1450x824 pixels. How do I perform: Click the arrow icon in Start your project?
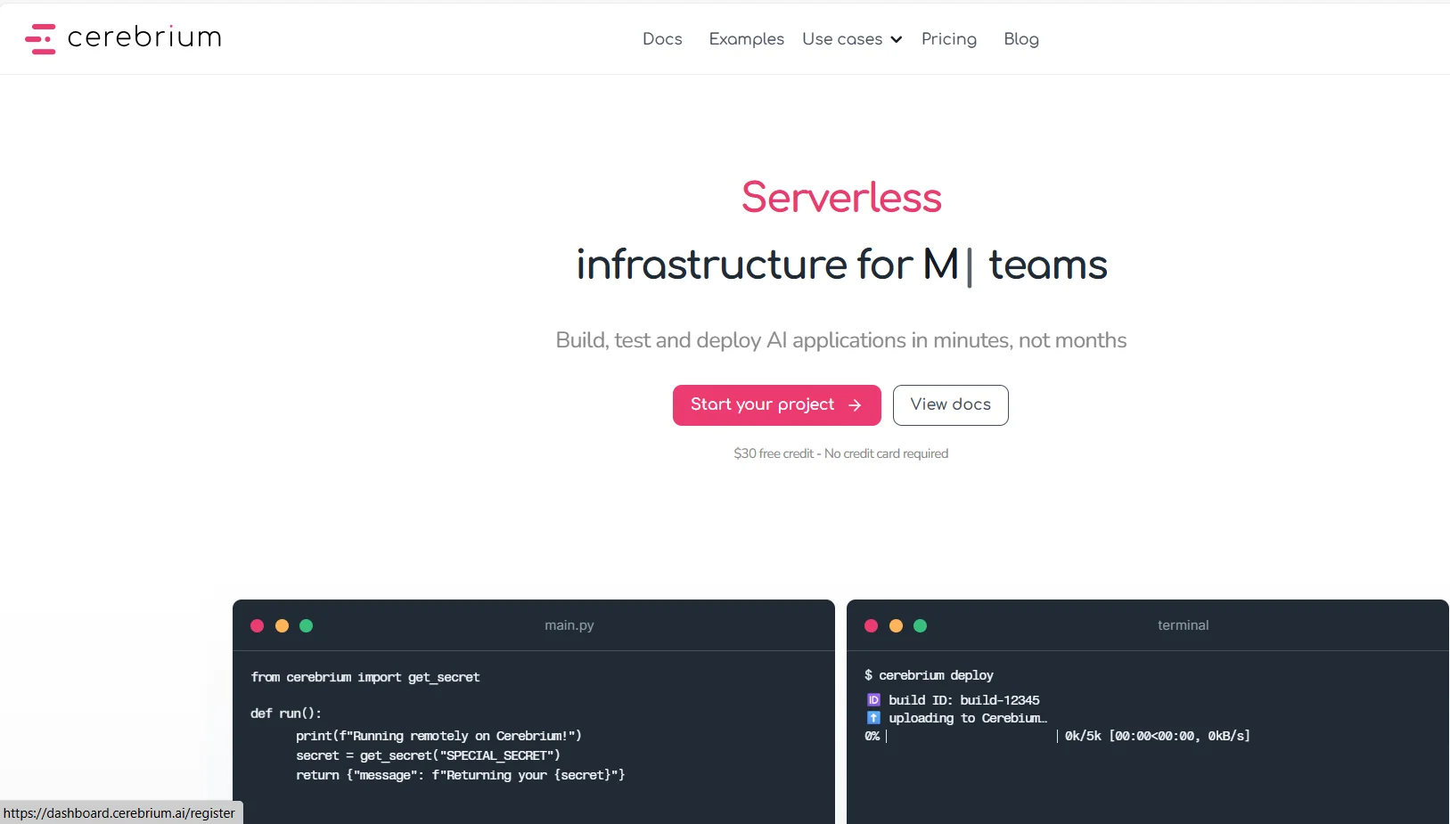click(x=855, y=405)
